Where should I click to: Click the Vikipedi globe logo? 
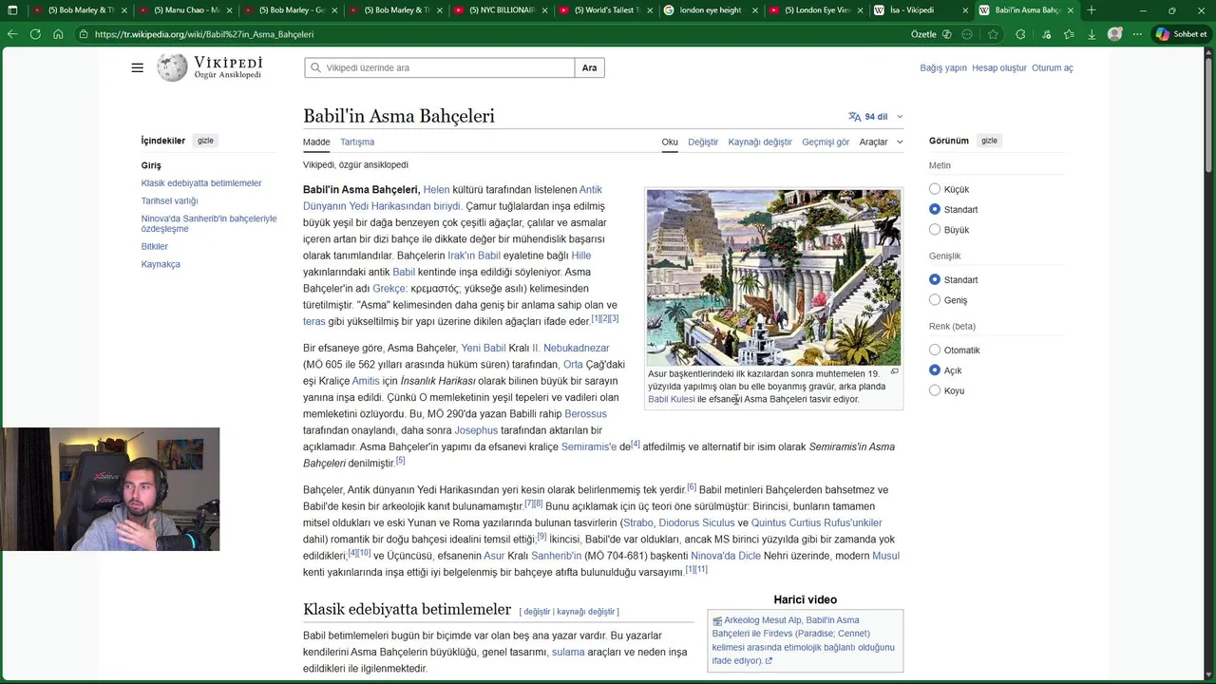[x=172, y=67]
